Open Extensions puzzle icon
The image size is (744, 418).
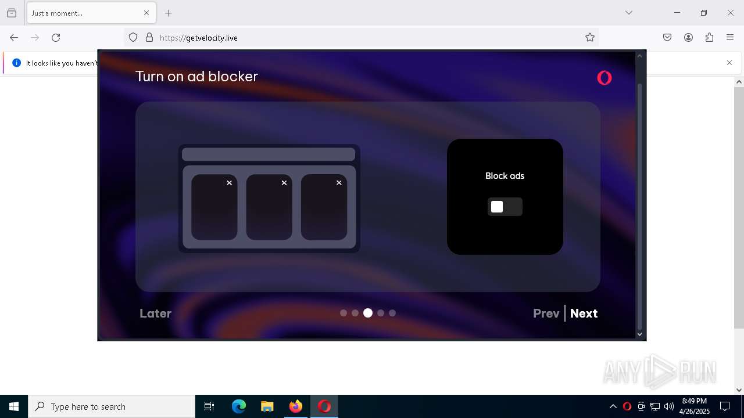pyautogui.click(x=709, y=38)
